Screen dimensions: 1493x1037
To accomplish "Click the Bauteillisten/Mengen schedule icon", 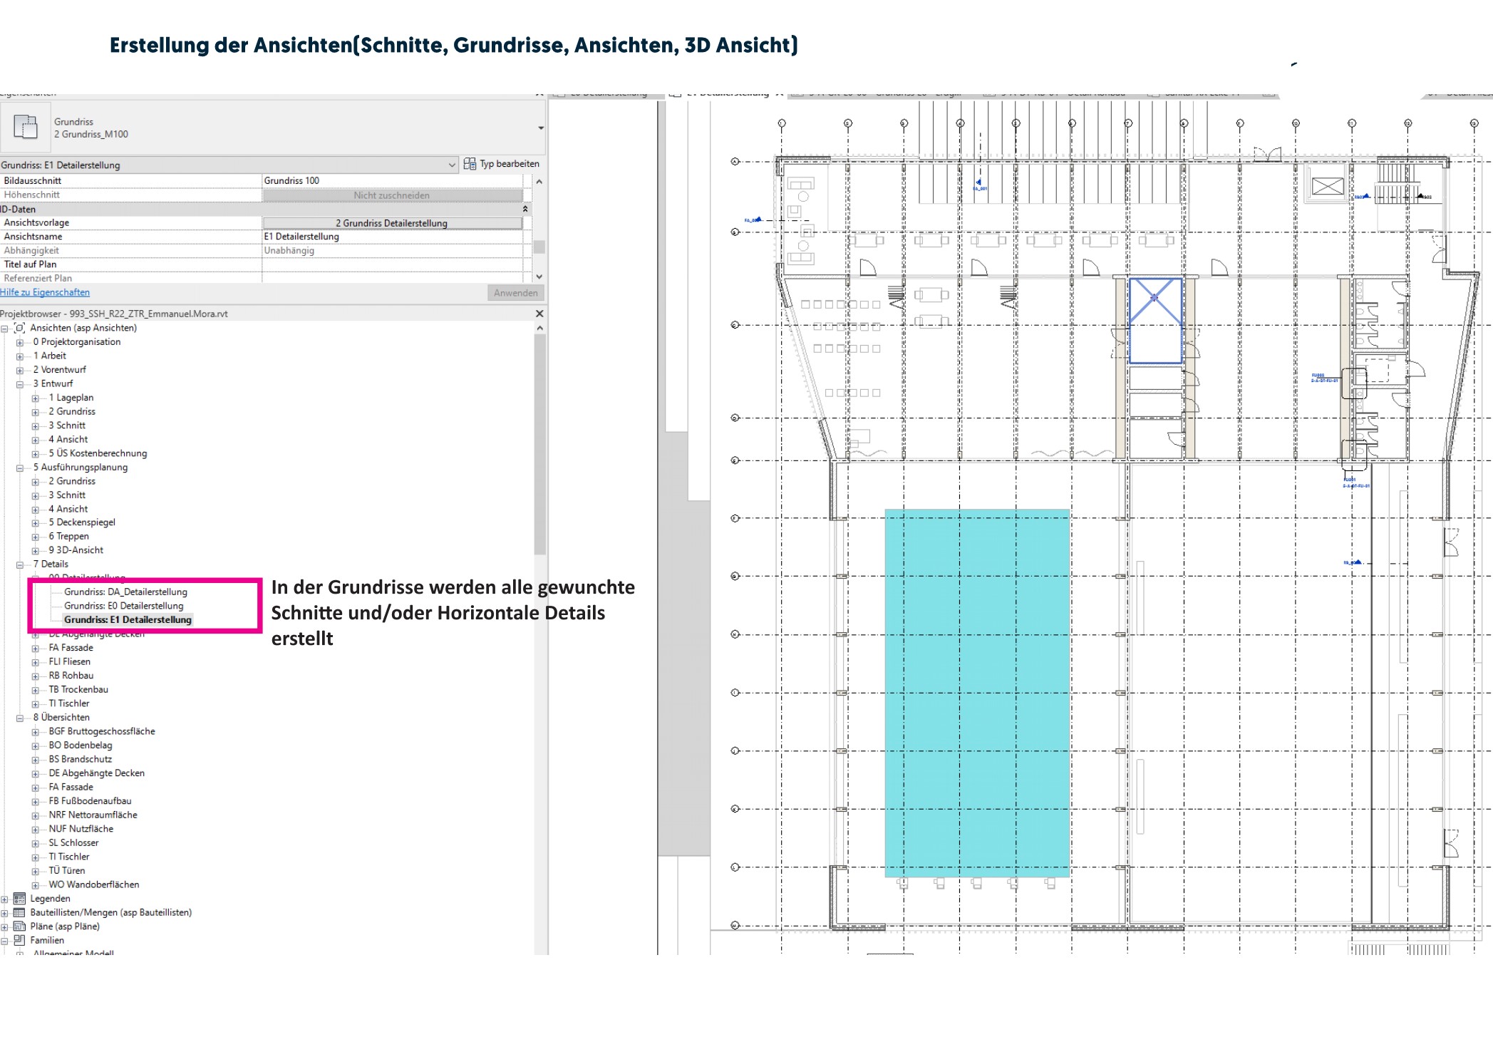I will pyautogui.click(x=20, y=912).
